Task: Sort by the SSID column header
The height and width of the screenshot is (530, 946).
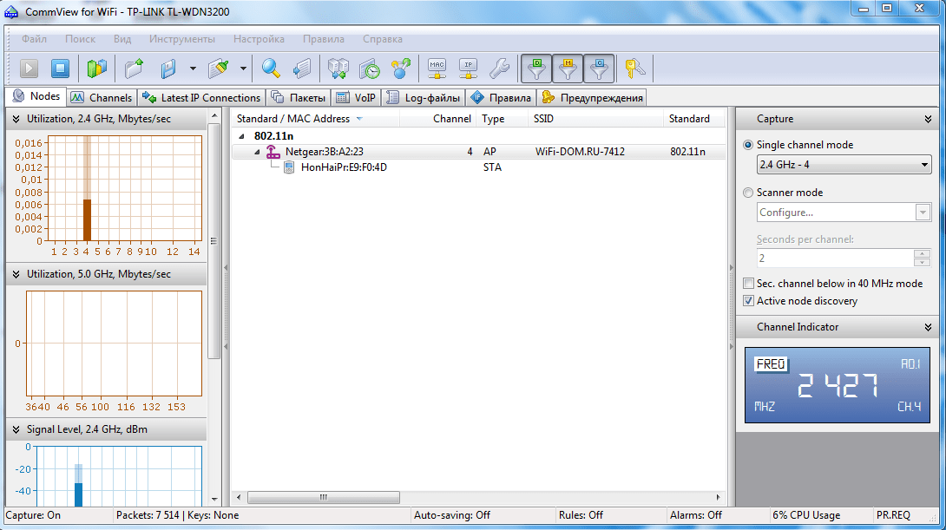Action: tap(543, 119)
